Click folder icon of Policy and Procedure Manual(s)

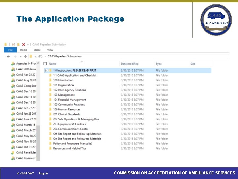50,144
